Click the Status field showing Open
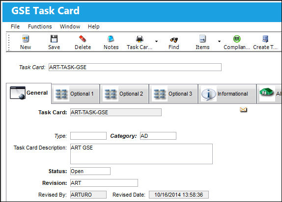The height and width of the screenshot is (202, 282). tap(90, 171)
